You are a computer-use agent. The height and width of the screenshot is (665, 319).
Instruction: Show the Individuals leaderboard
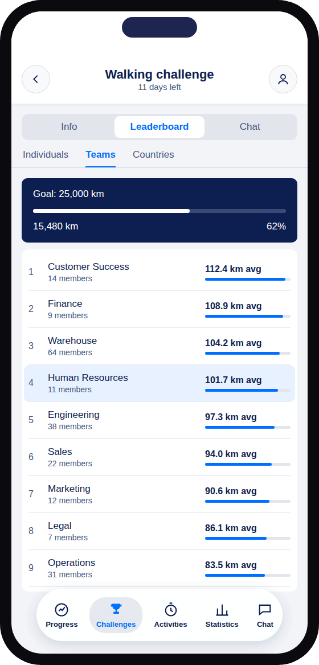(x=46, y=154)
